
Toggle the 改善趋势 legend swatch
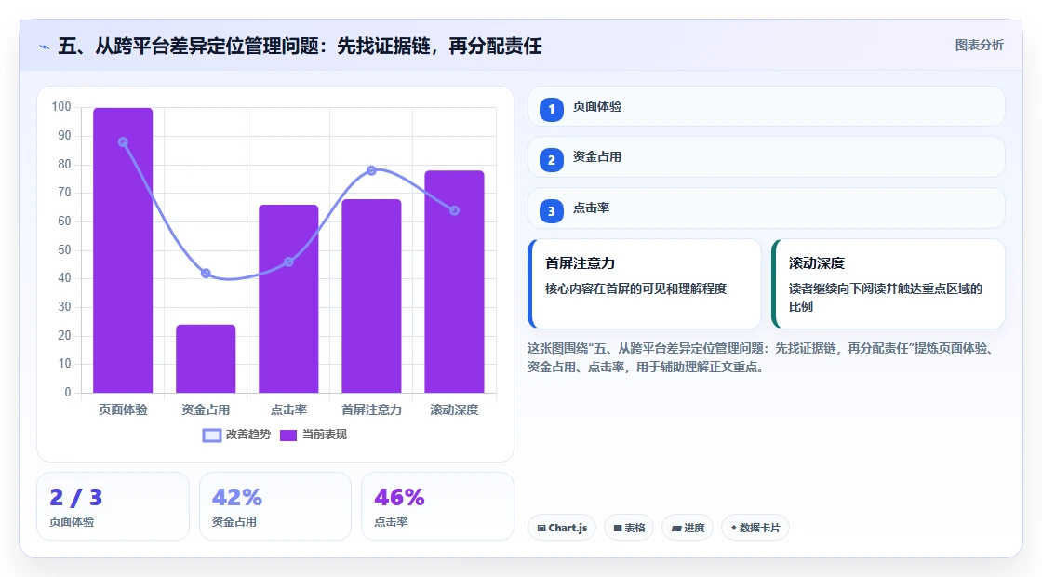(x=212, y=436)
